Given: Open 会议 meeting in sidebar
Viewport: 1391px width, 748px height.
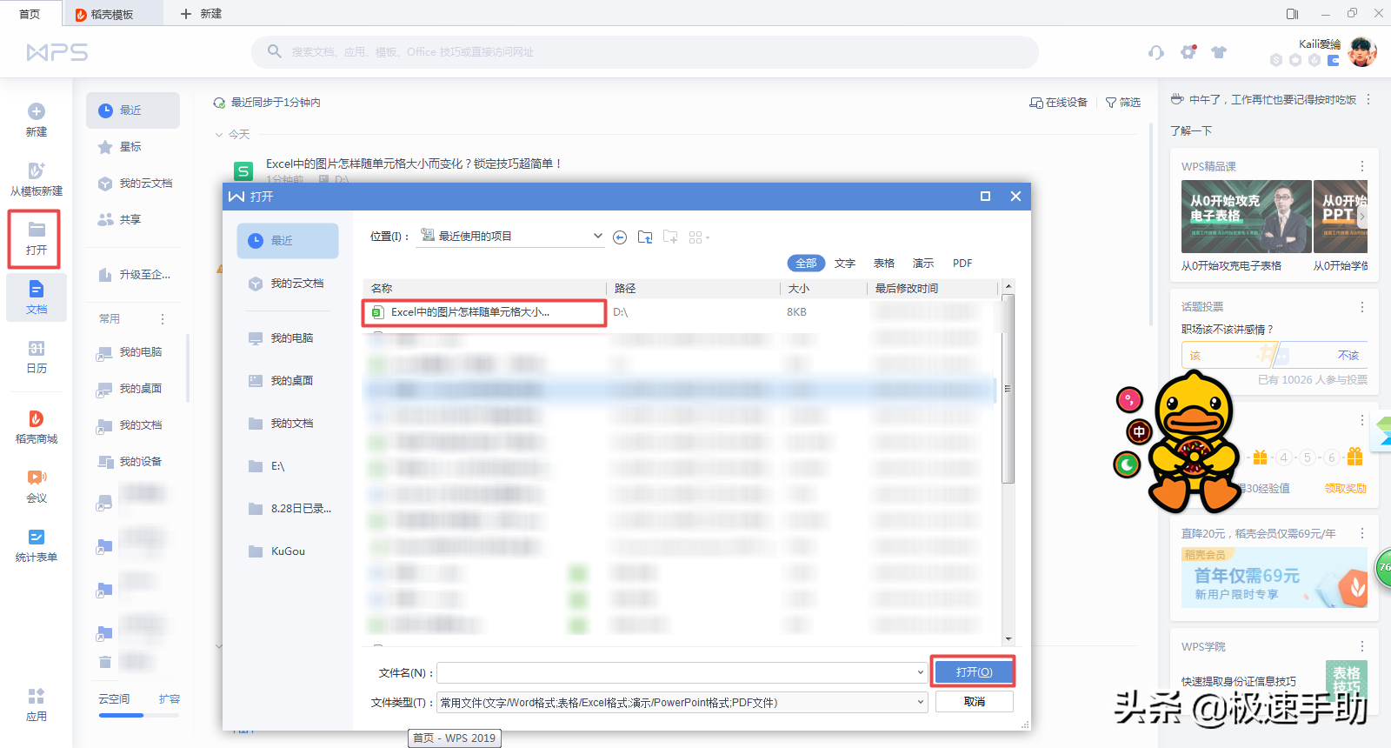Looking at the screenshot, I should click(x=37, y=486).
